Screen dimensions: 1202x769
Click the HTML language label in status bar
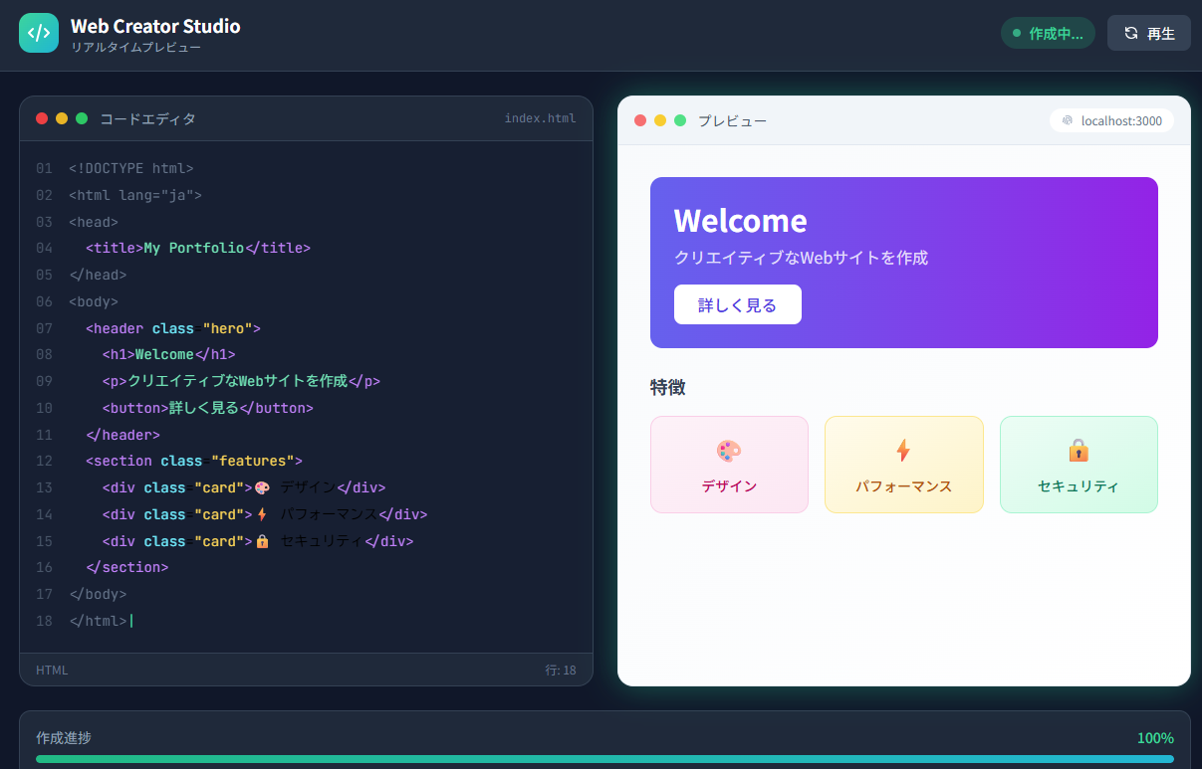tap(52, 670)
